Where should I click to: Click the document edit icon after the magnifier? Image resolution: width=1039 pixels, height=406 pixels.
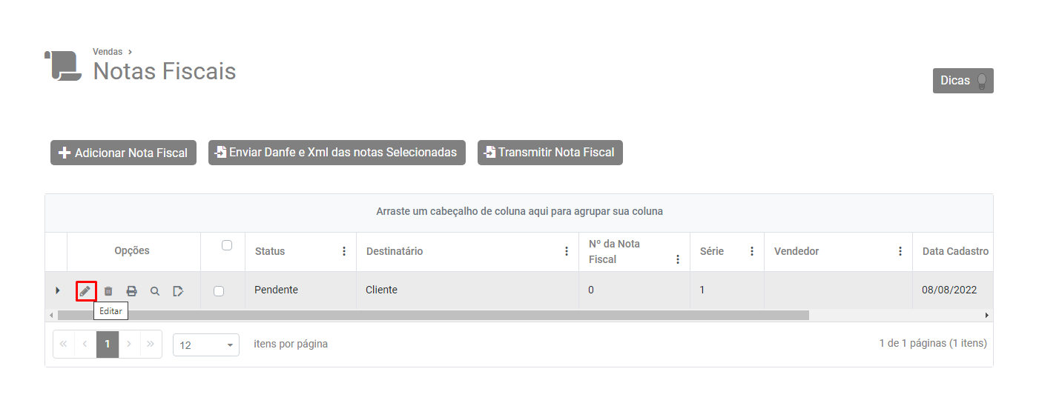pos(178,291)
